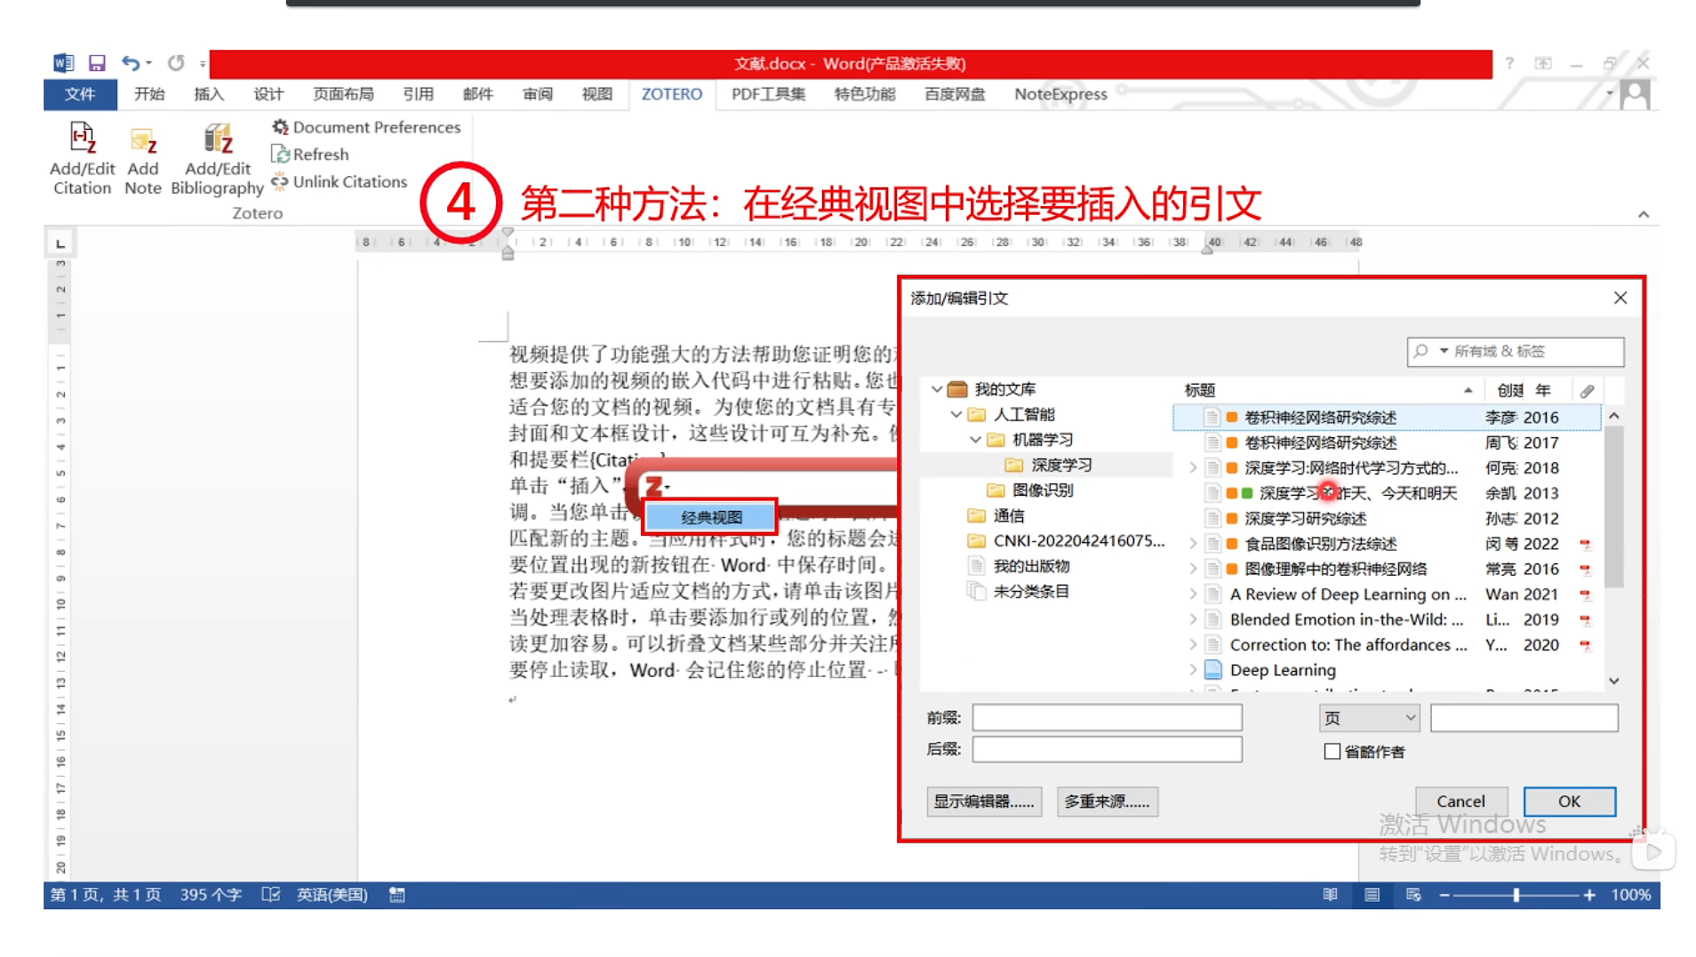This screenshot has width=1696, height=957.
Task: Confirm citation with the OK button
Action: click(1568, 801)
